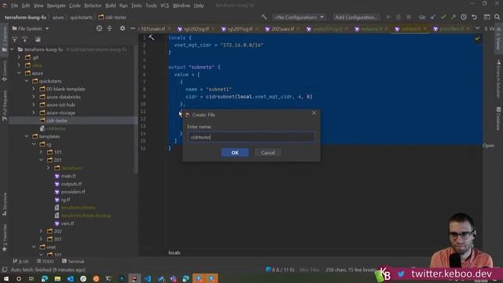Click the rollback undo arrow icon

click(x=474, y=17)
